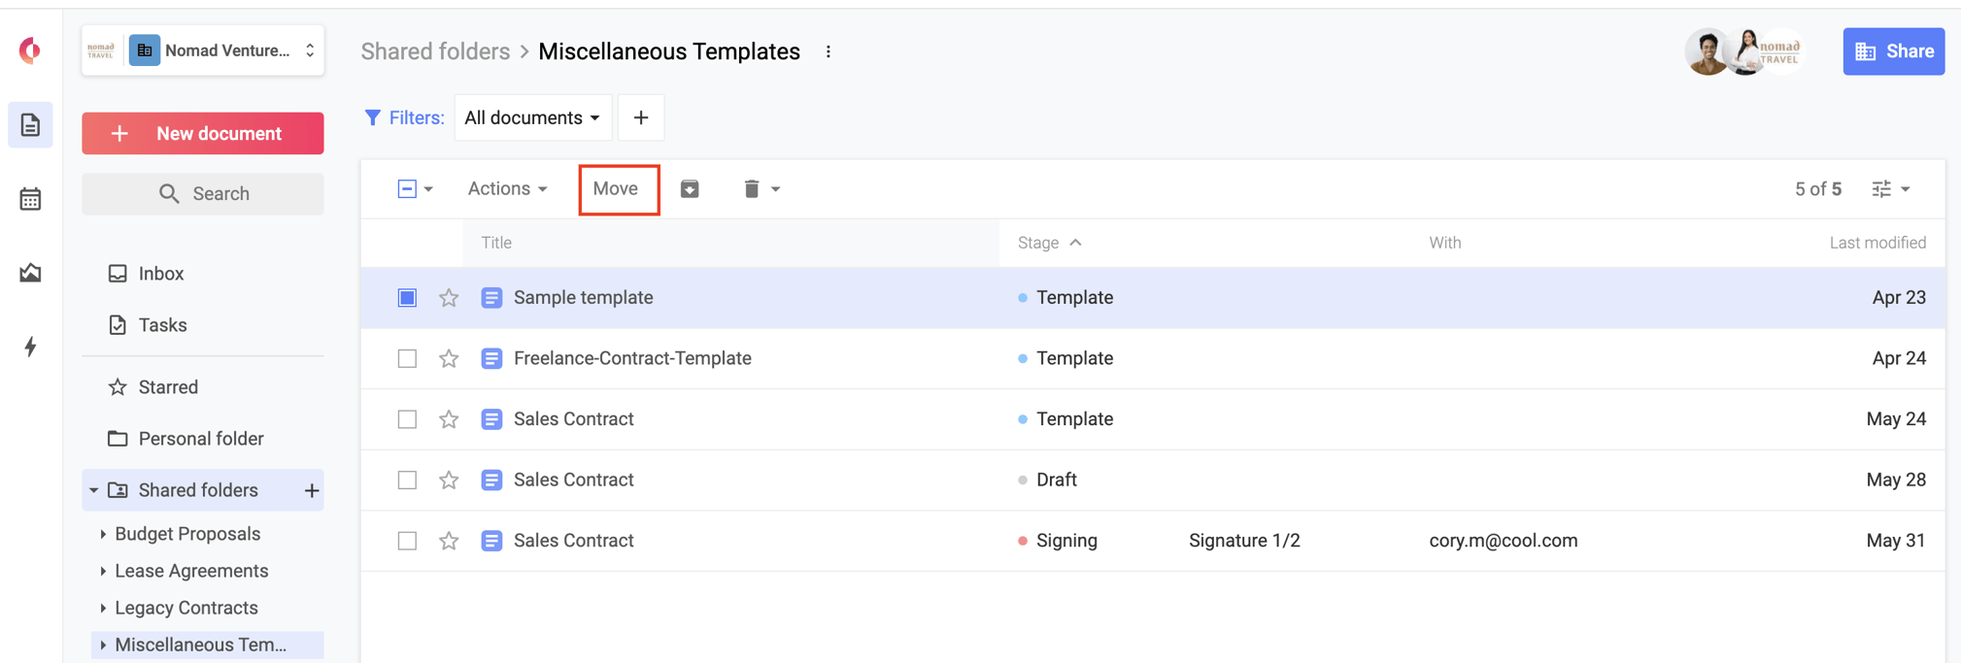1961x663 pixels.
Task: Open the calendar icon in left rail
Action: tap(30, 199)
